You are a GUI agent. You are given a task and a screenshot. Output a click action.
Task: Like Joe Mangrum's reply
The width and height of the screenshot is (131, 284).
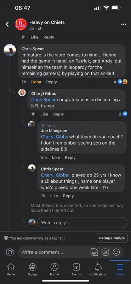[56, 157]
